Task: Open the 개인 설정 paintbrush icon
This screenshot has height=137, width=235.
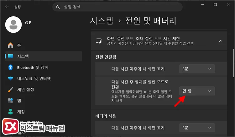Action: (10, 90)
